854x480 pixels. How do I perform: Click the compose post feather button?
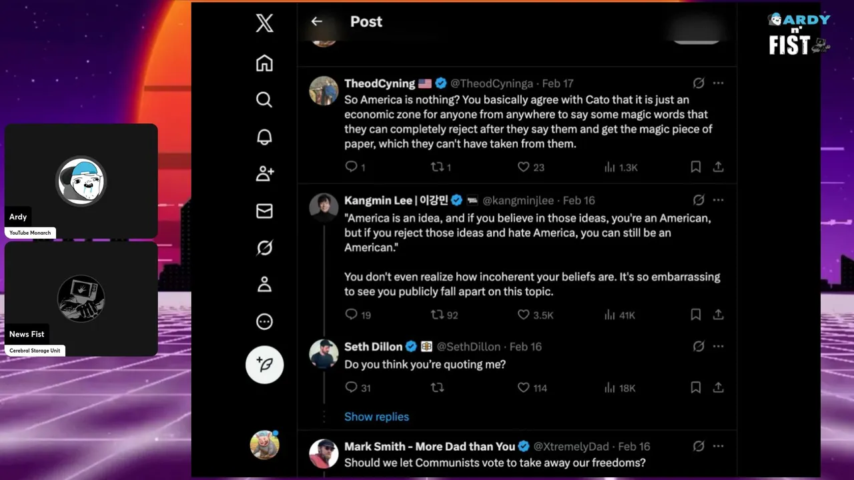(x=264, y=365)
